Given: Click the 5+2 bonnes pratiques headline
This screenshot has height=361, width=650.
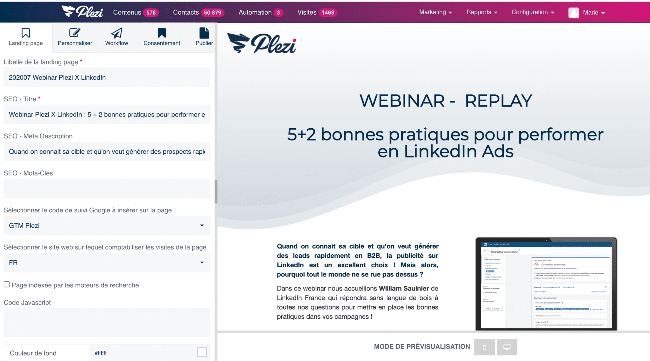Looking at the screenshot, I should [445, 143].
